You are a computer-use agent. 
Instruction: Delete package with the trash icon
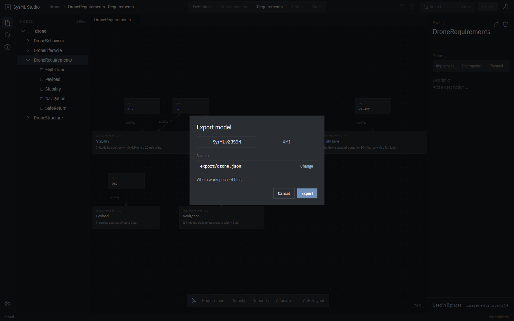(x=505, y=24)
